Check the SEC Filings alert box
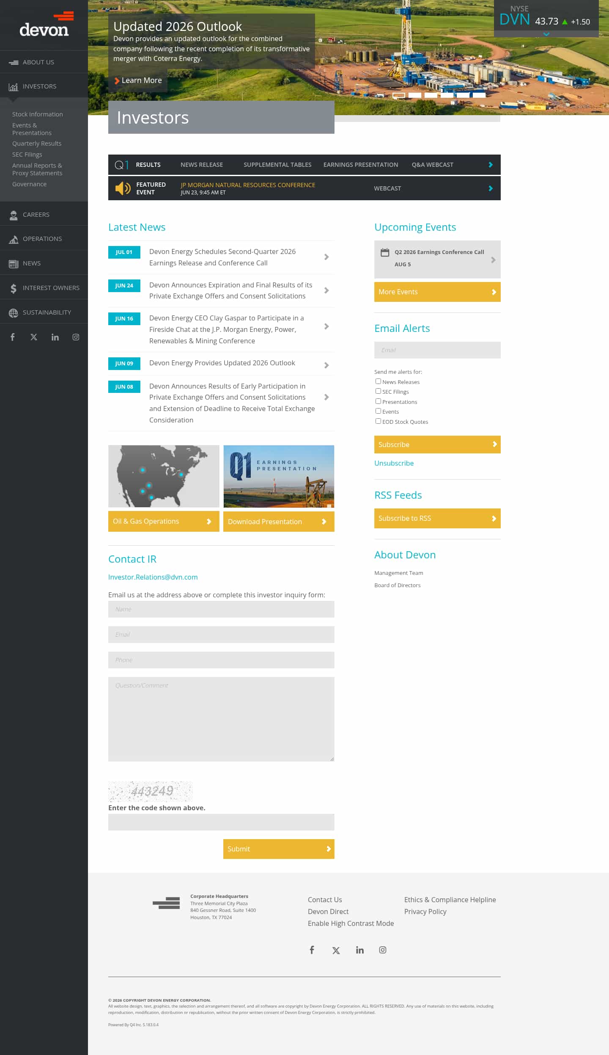This screenshot has width=609, height=1055. 378,391
